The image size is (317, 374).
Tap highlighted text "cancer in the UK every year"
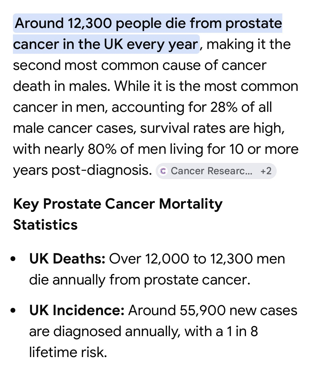105,44
